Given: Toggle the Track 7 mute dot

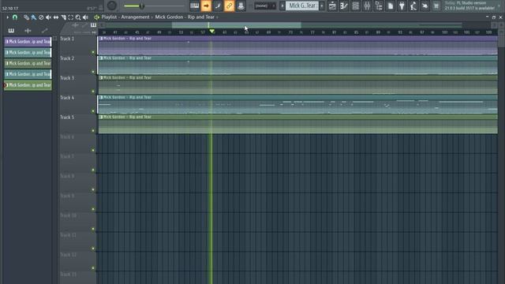Looking at the screenshot, I should [x=93, y=170].
